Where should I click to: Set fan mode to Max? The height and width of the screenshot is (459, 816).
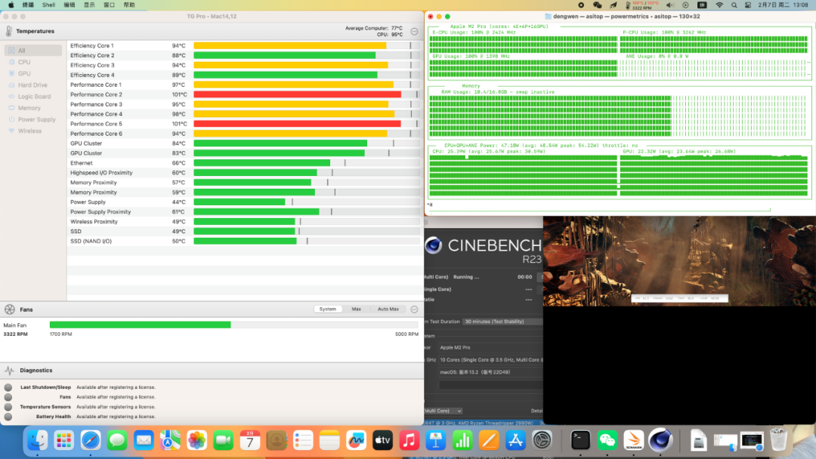(x=356, y=309)
